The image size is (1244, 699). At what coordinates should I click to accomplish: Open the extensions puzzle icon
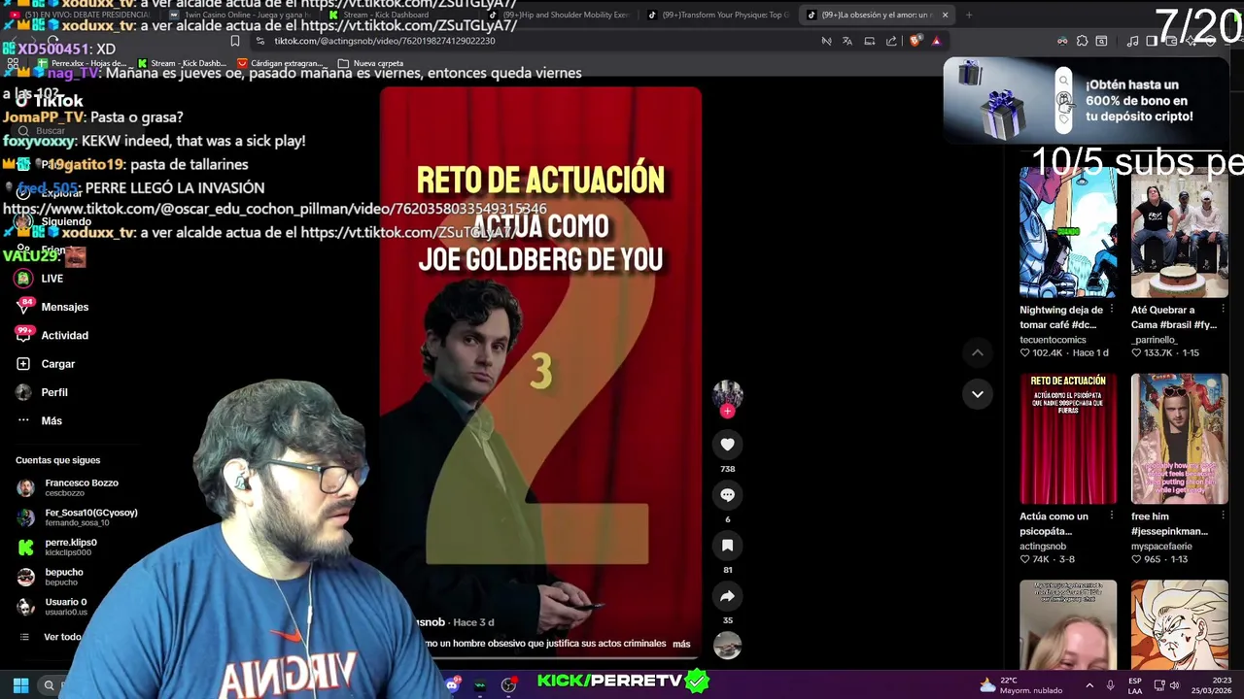[x=1082, y=41]
